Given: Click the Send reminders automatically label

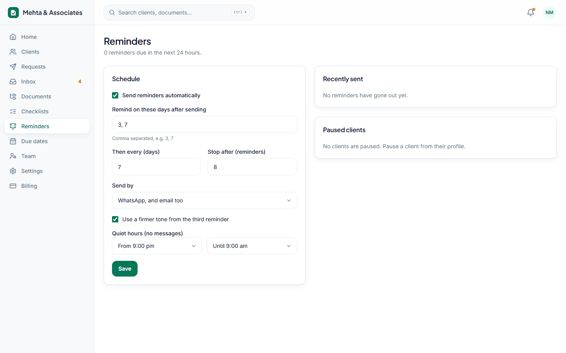Looking at the screenshot, I should pos(161,95).
